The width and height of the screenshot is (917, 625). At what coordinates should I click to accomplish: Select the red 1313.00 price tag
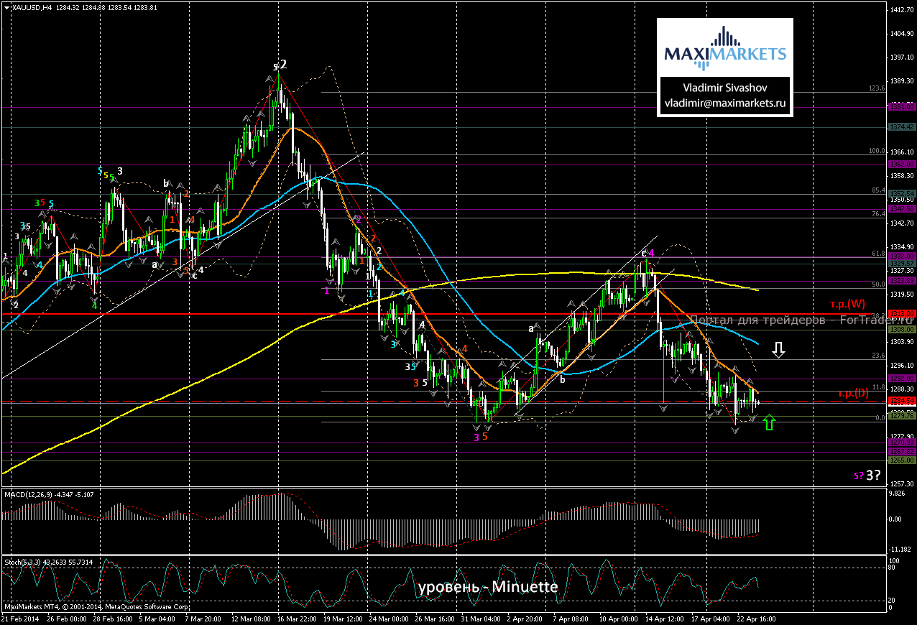pos(901,314)
